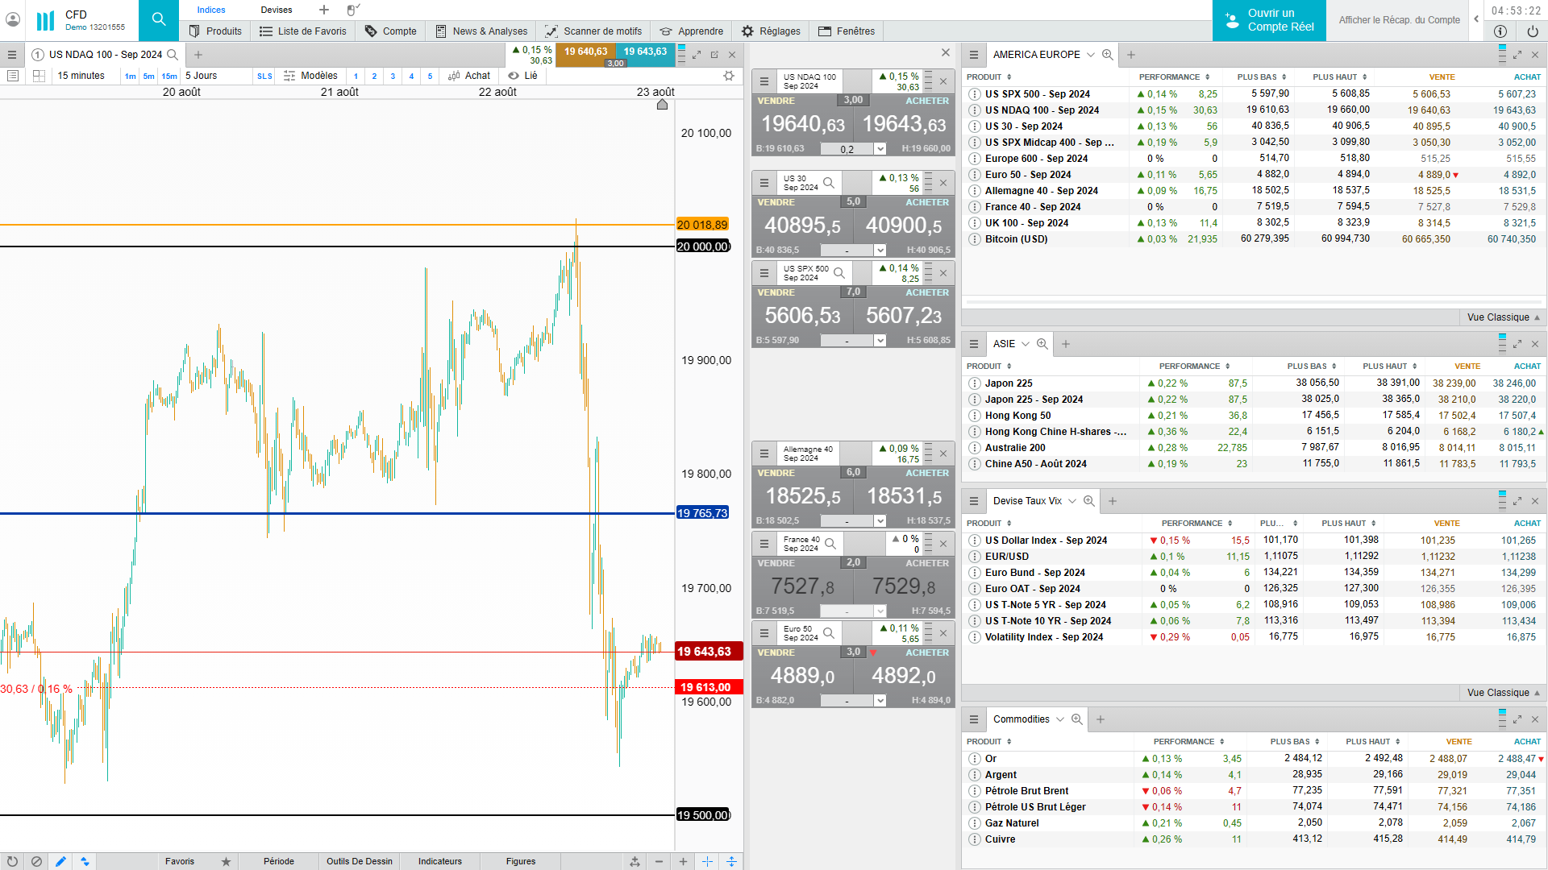The width and height of the screenshot is (1548, 870).
Task: Expand the Commodities list chevron
Action: coord(1060,719)
